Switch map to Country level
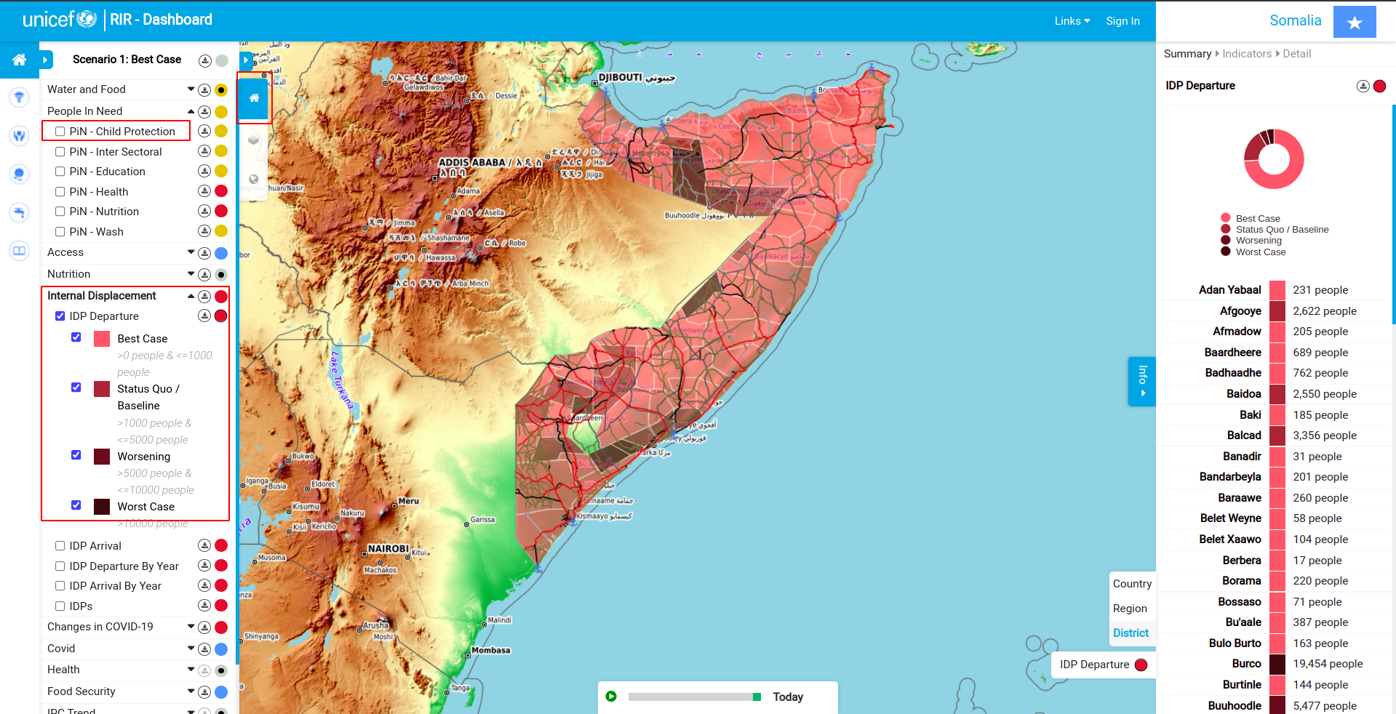This screenshot has height=714, width=1396. pyautogui.click(x=1132, y=584)
